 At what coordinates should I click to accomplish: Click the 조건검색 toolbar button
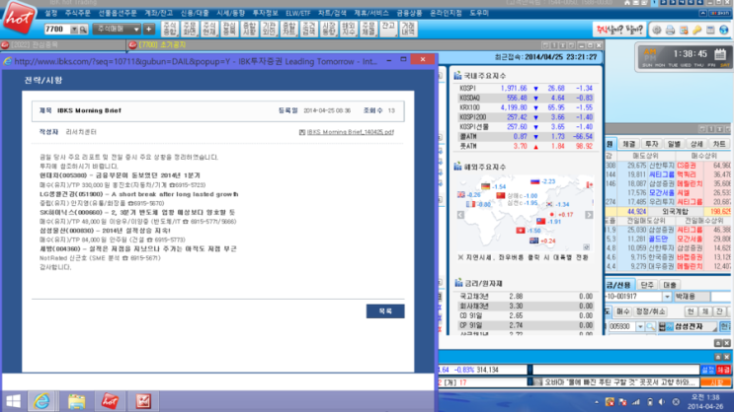point(309,29)
